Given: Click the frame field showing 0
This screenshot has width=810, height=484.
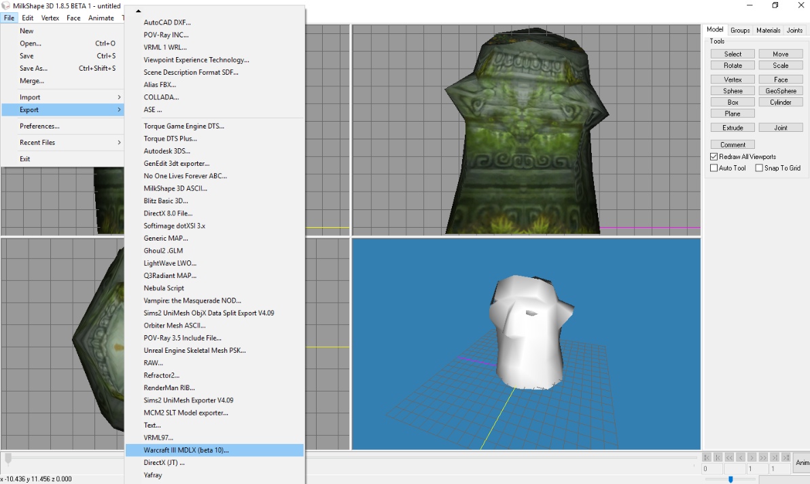Looking at the screenshot, I should [712, 469].
